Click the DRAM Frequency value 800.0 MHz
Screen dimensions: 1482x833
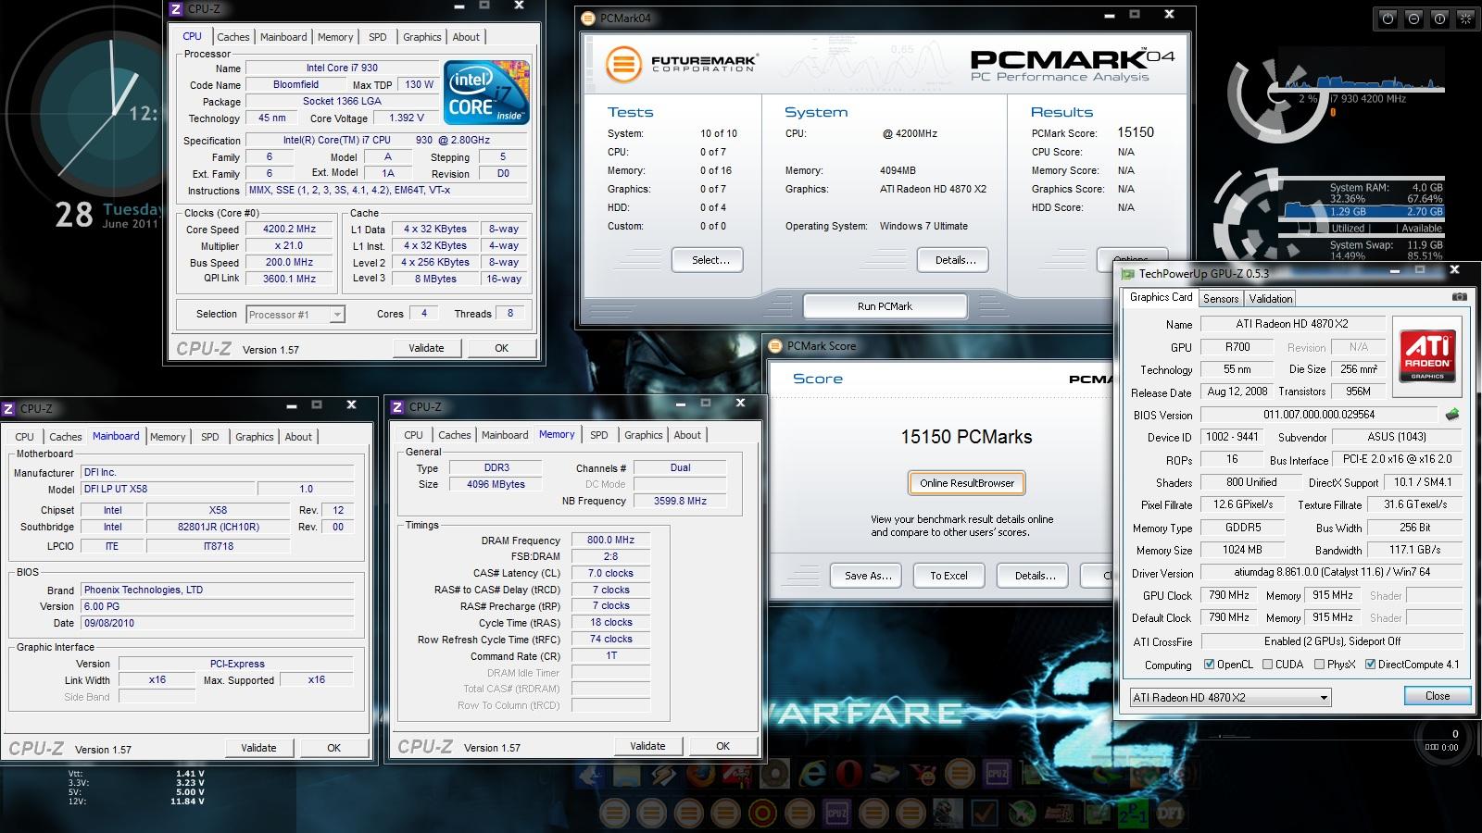click(610, 540)
